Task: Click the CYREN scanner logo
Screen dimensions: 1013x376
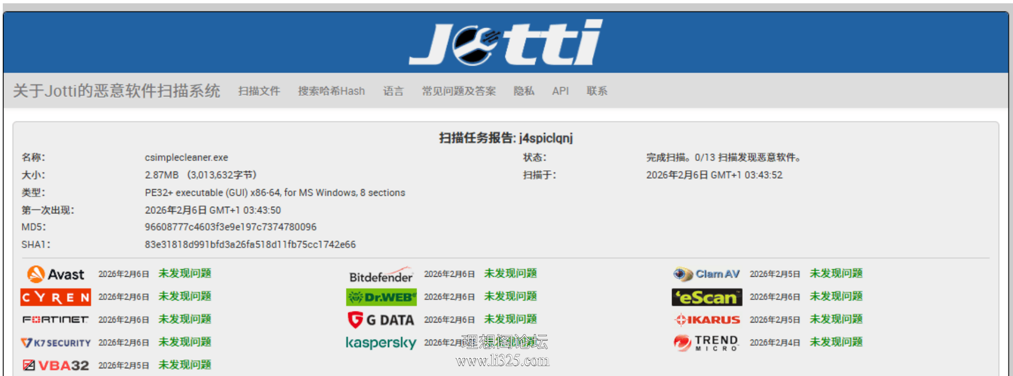Action: pyautogui.click(x=56, y=297)
